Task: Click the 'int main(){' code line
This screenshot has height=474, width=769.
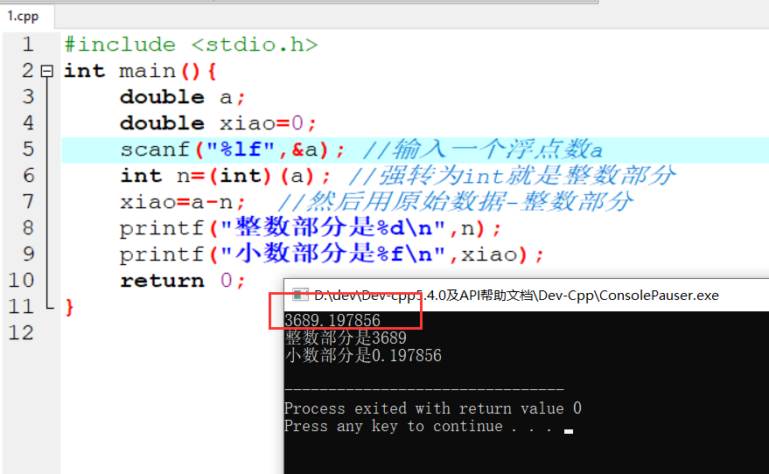Action: click(x=140, y=72)
